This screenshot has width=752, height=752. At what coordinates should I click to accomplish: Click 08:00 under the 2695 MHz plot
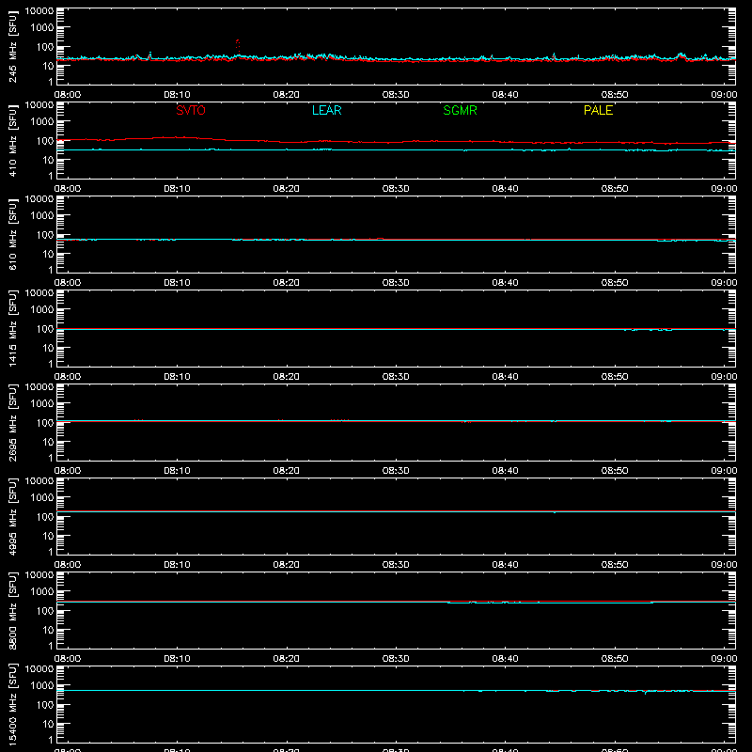point(68,471)
